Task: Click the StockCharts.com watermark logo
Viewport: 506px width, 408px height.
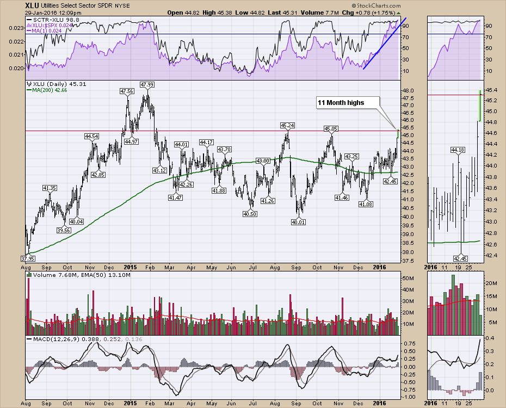Action: 376,6
